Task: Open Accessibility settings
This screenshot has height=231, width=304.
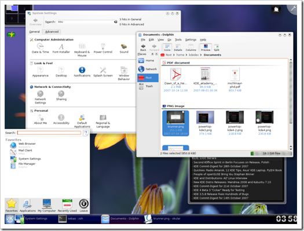Action: coord(61,119)
